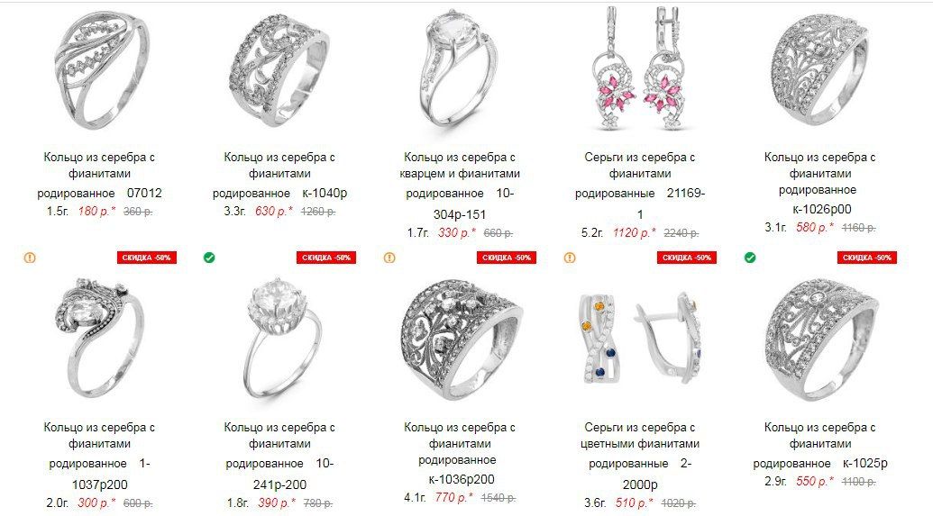Viewport: 933px width, 516px height.
Task: Click orange warning icon above ring 1-1037р200
Action: tap(30, 258)
